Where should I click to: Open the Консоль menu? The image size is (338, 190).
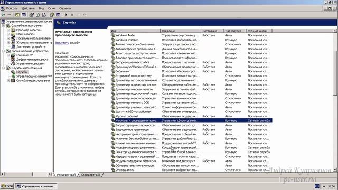(12, 8)
